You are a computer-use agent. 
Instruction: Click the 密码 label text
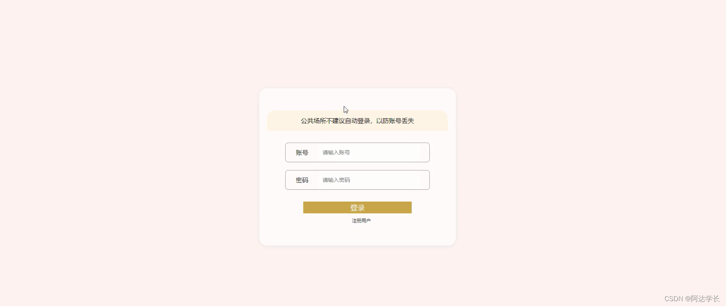(302, 180)
